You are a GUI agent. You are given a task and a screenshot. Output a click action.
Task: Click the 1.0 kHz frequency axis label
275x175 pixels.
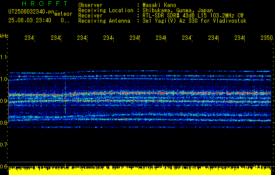(4, 79)
